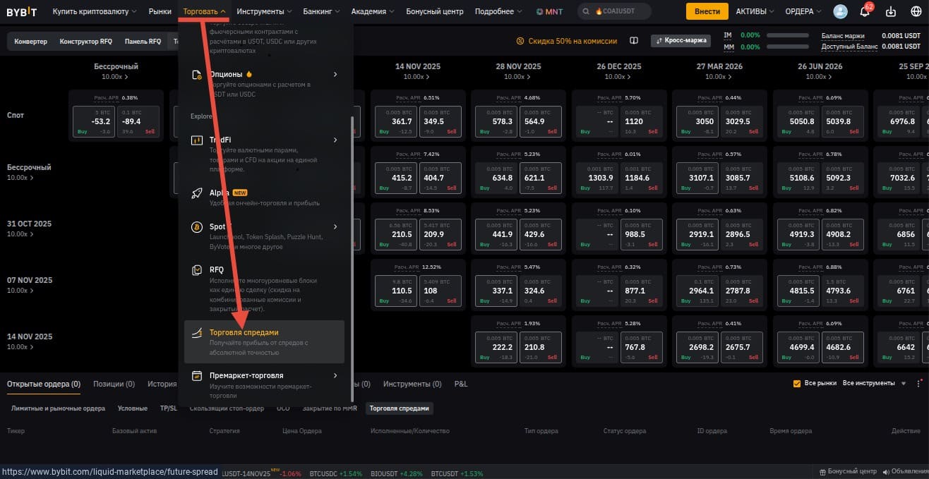Switch to 'Открытые ордера (0)' tab
Image resolution: width=929 pixels, height=479 pixels.
tap(44, 384)
